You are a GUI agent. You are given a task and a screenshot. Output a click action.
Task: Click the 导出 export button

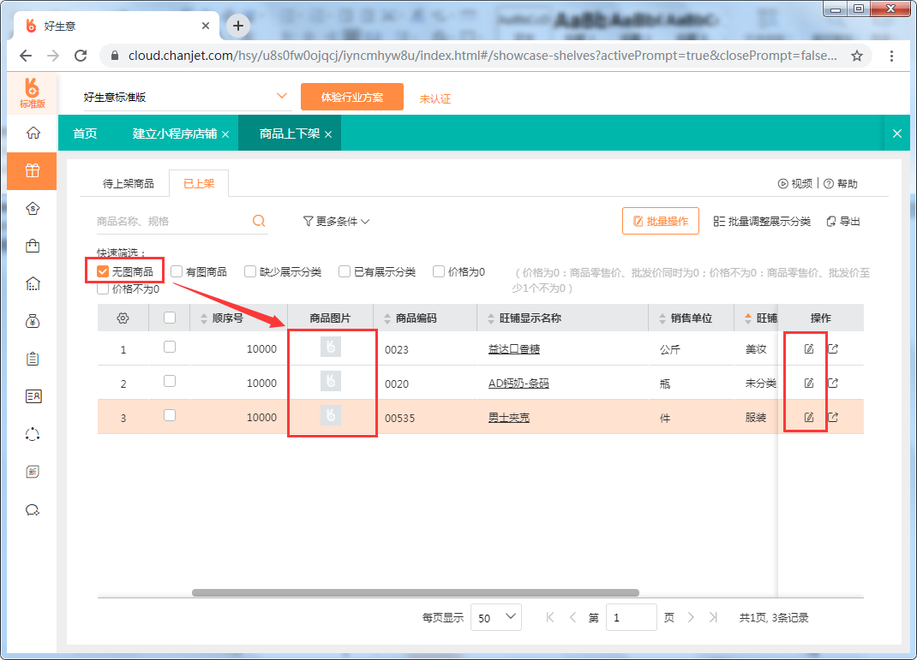tap(843, 222)
